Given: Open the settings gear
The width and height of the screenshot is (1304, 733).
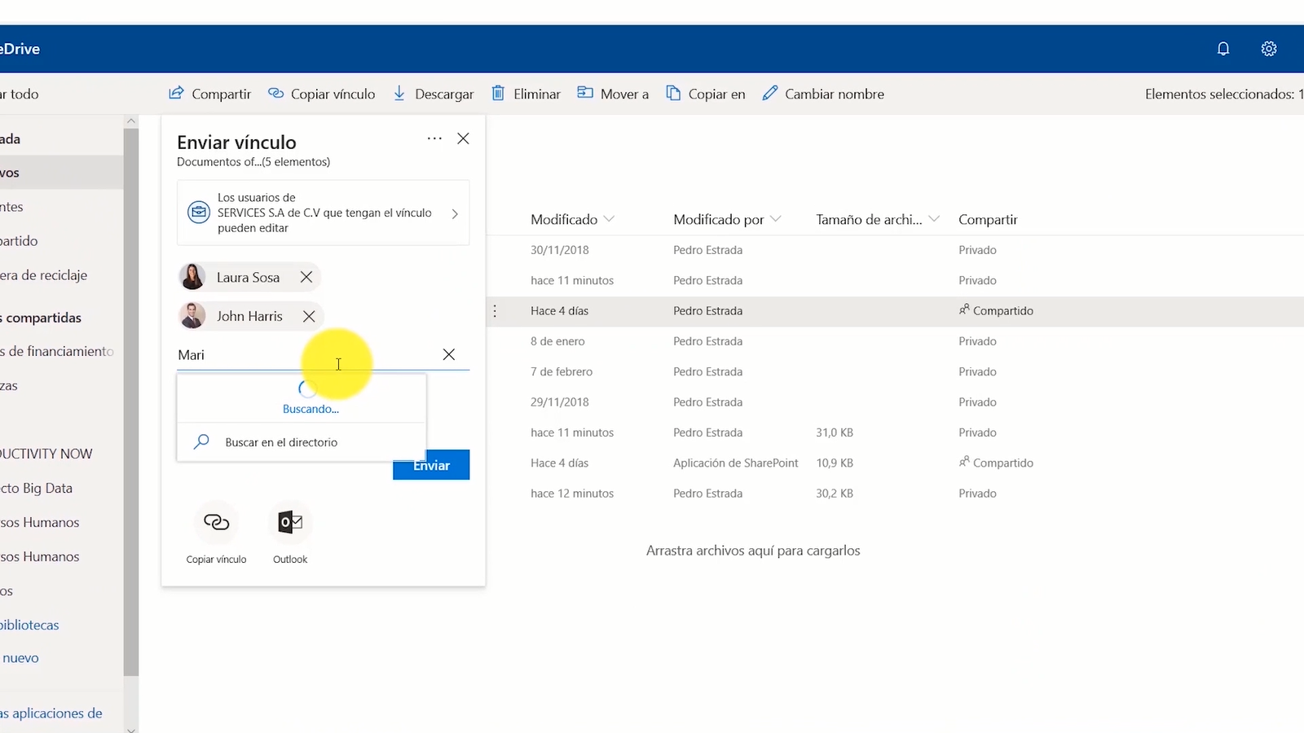Looking at the screenshot, I should [x=1269, y=49].
